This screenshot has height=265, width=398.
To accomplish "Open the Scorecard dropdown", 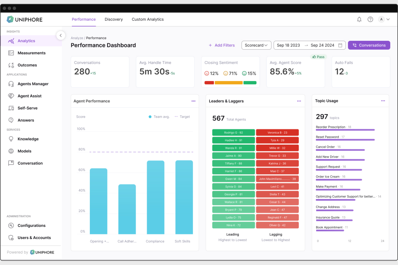I will [x=256, y=45].
